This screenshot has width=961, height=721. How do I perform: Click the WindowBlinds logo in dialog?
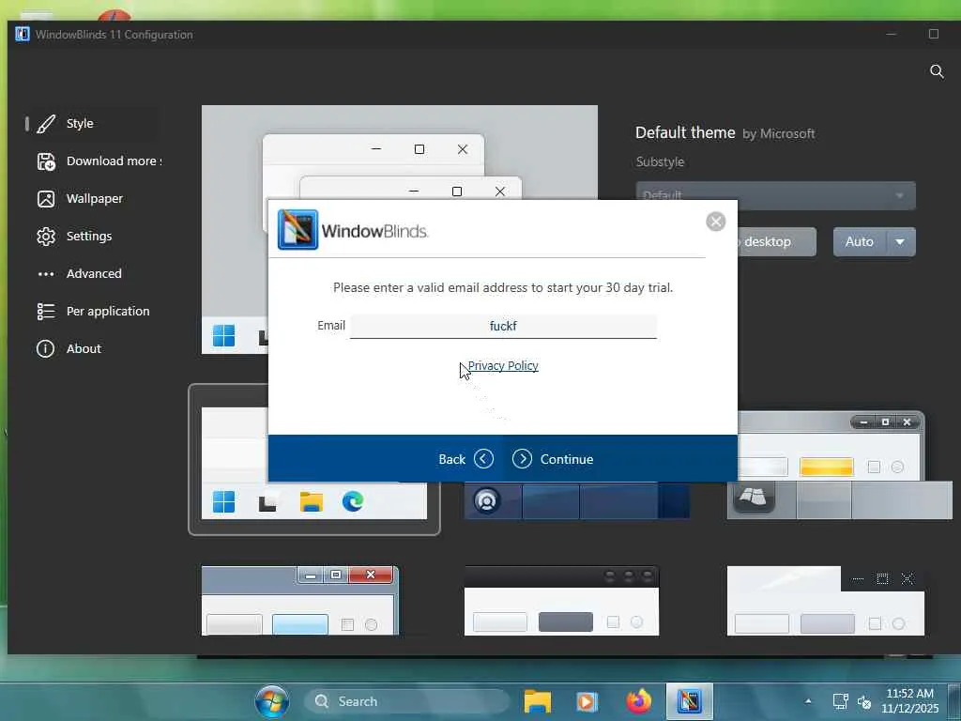[297, 230]
